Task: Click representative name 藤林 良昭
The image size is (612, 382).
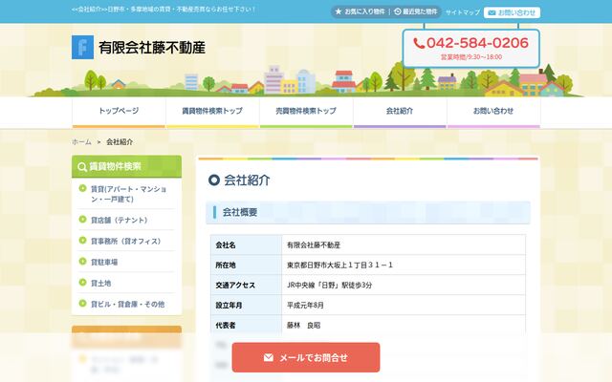Action: (304, 325)
